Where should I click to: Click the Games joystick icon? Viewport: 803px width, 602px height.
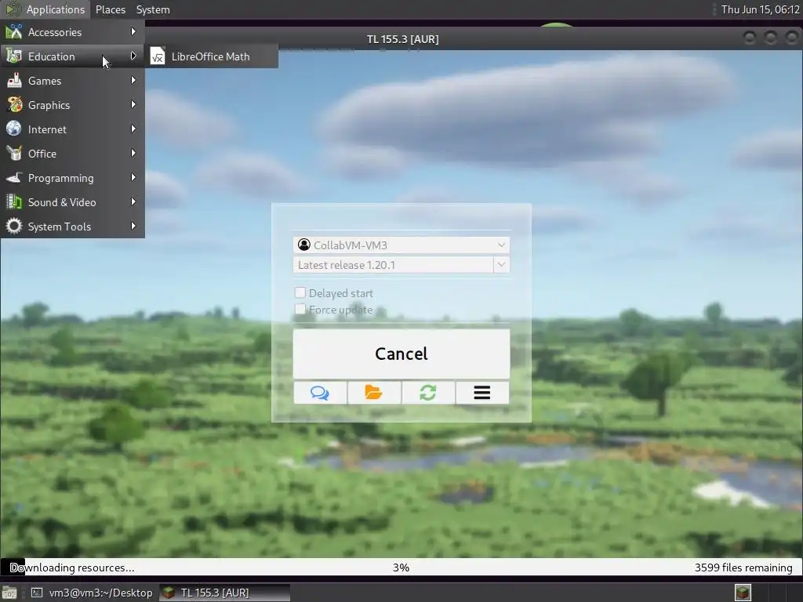pos(14,81)
